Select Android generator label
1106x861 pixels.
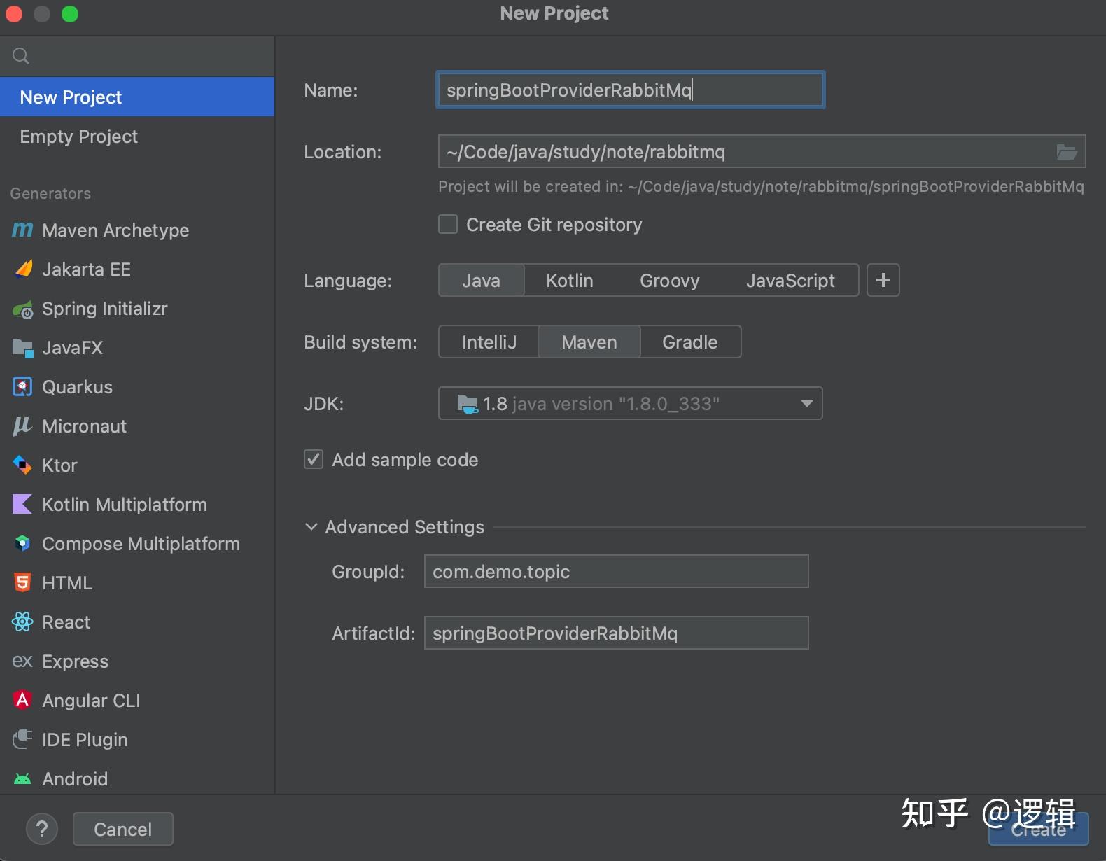(x=75, y=778)
